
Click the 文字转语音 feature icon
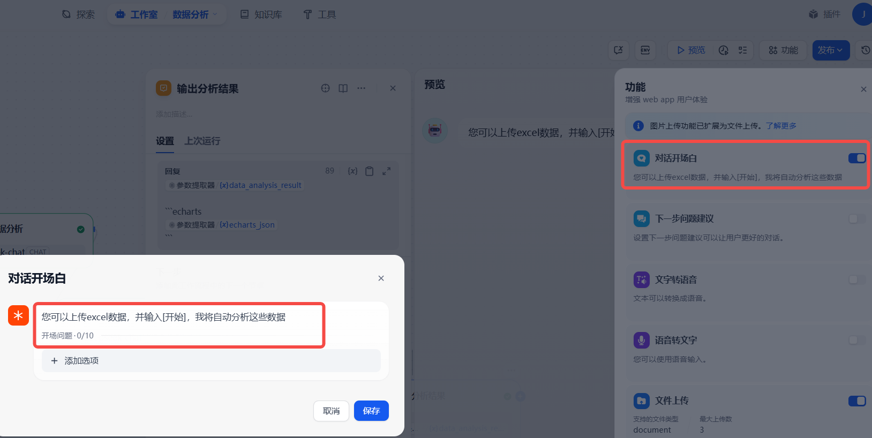coord(642,280)
